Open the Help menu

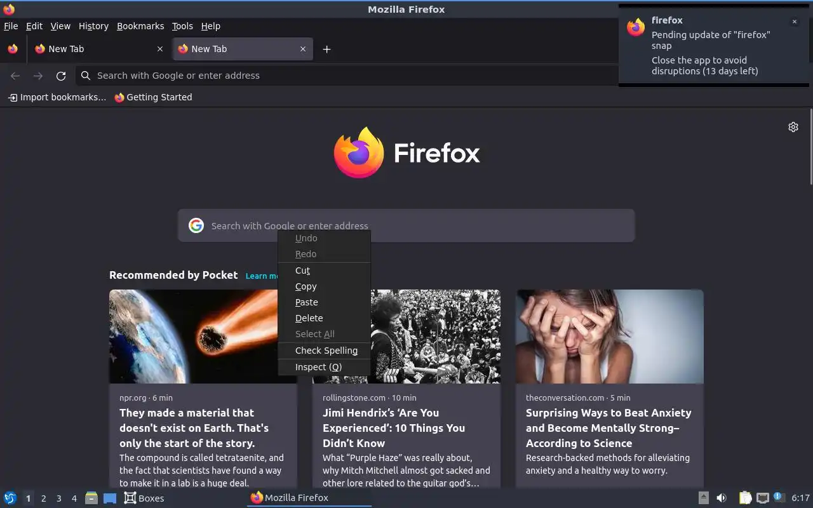point(211,26)
